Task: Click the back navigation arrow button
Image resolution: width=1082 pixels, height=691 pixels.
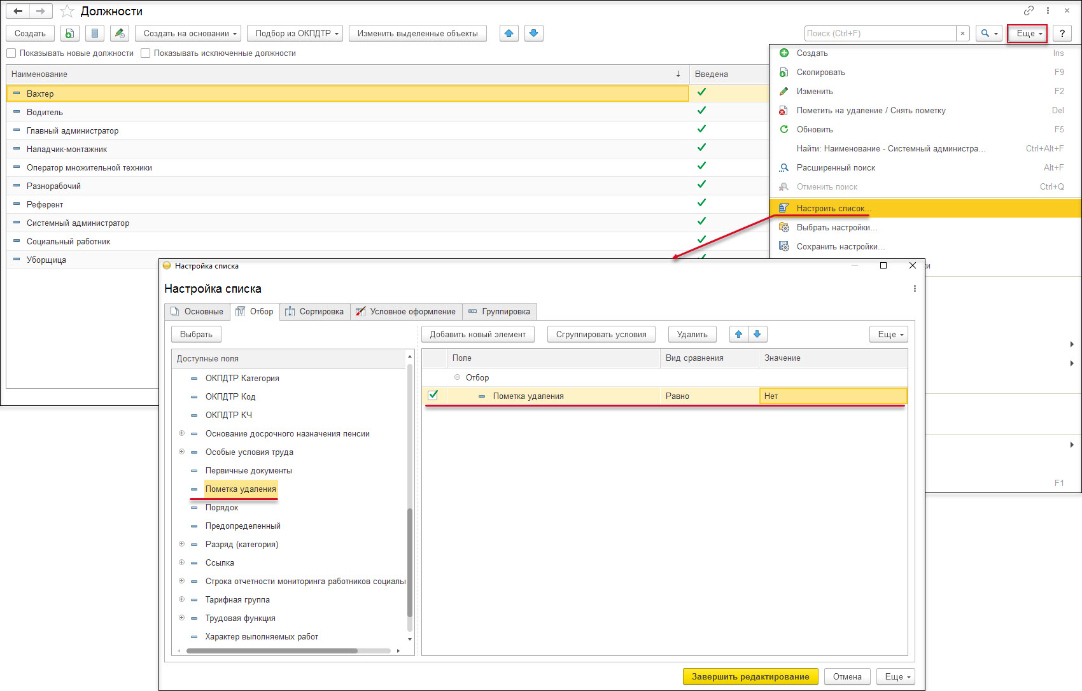Action: [x=18, y=11]
